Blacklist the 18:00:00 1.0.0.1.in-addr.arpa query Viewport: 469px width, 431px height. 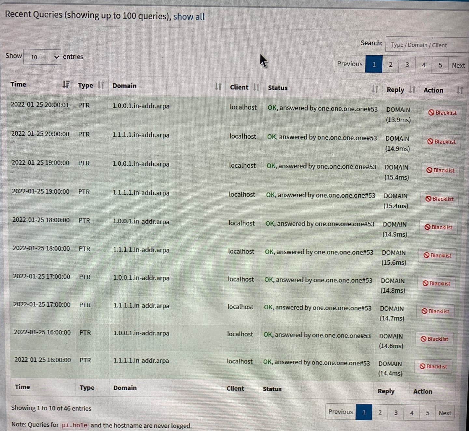[438, 227]
